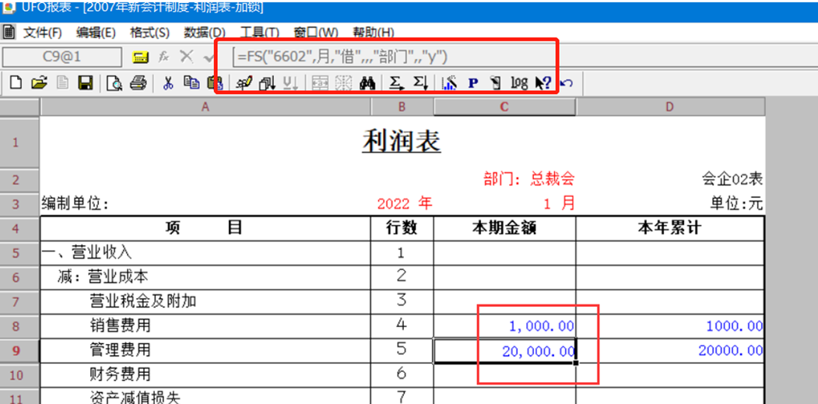Open Print Preview from the toolbar
The height and width of the screenshot is (404, 818).
114,83
